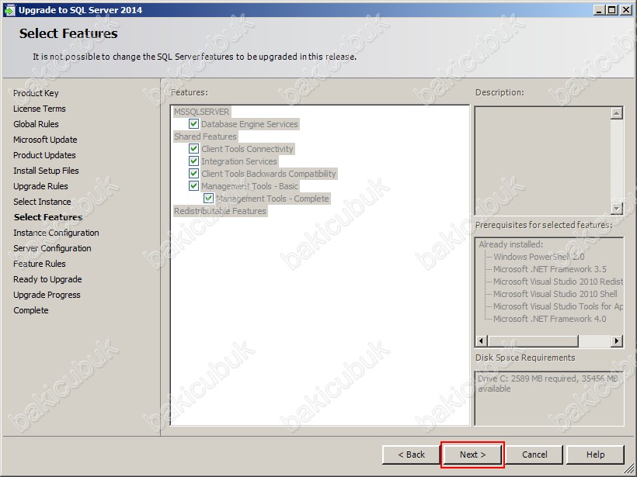Open the Upgrade Progress step
637x477 pixels.
tap(47, 295)
